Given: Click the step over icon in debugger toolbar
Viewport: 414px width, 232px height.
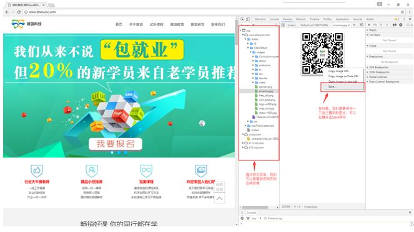Looking at the screenshot, I should coord(375,25).
